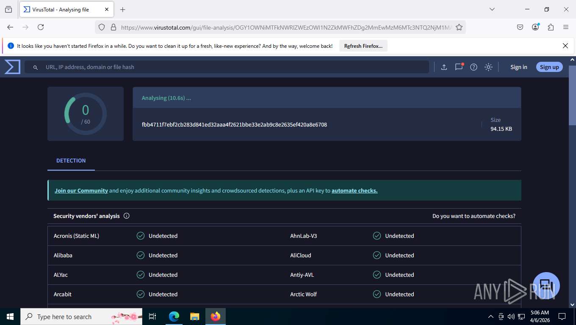This screenshot has height=325, width=576.
Task: Click the Acronis (Static ML) vendor name
Action: coord(76,236)
